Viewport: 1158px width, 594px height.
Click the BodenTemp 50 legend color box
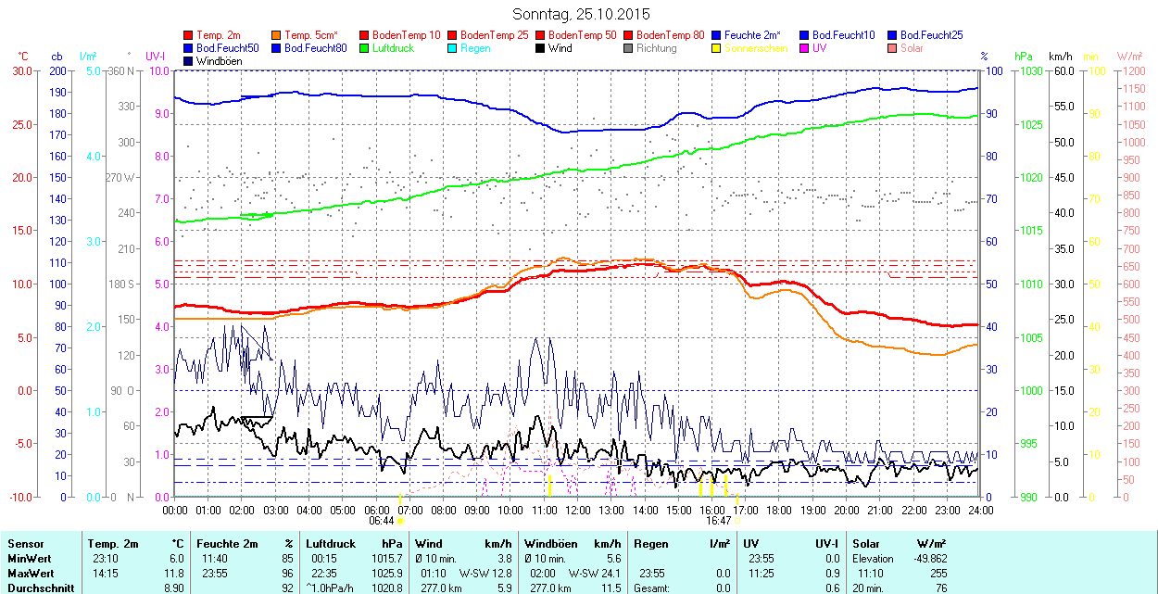540,34
